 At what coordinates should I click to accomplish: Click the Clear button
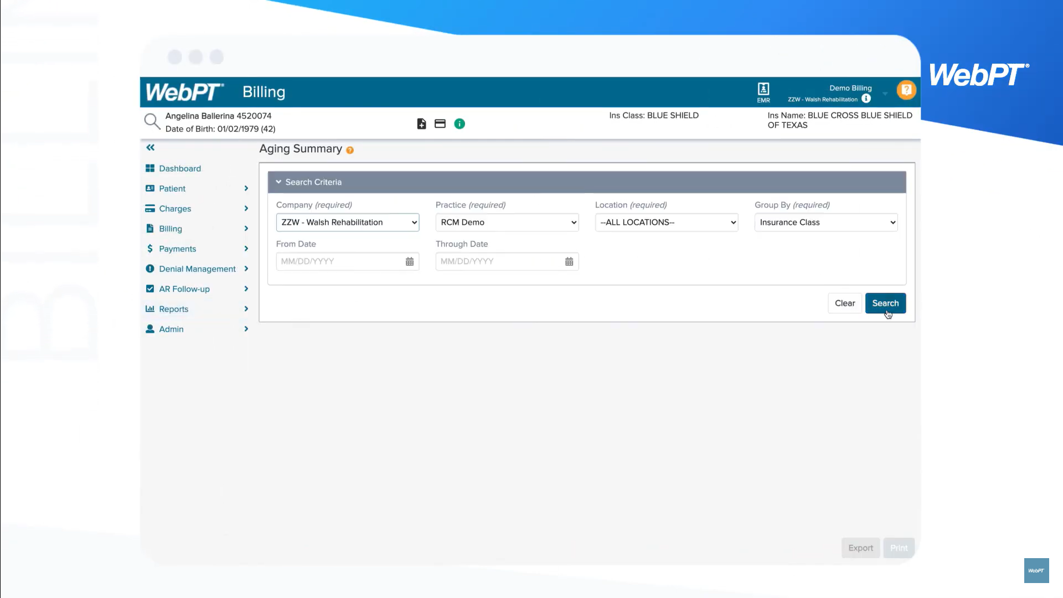pyautogui.click(x=844, y=303)
